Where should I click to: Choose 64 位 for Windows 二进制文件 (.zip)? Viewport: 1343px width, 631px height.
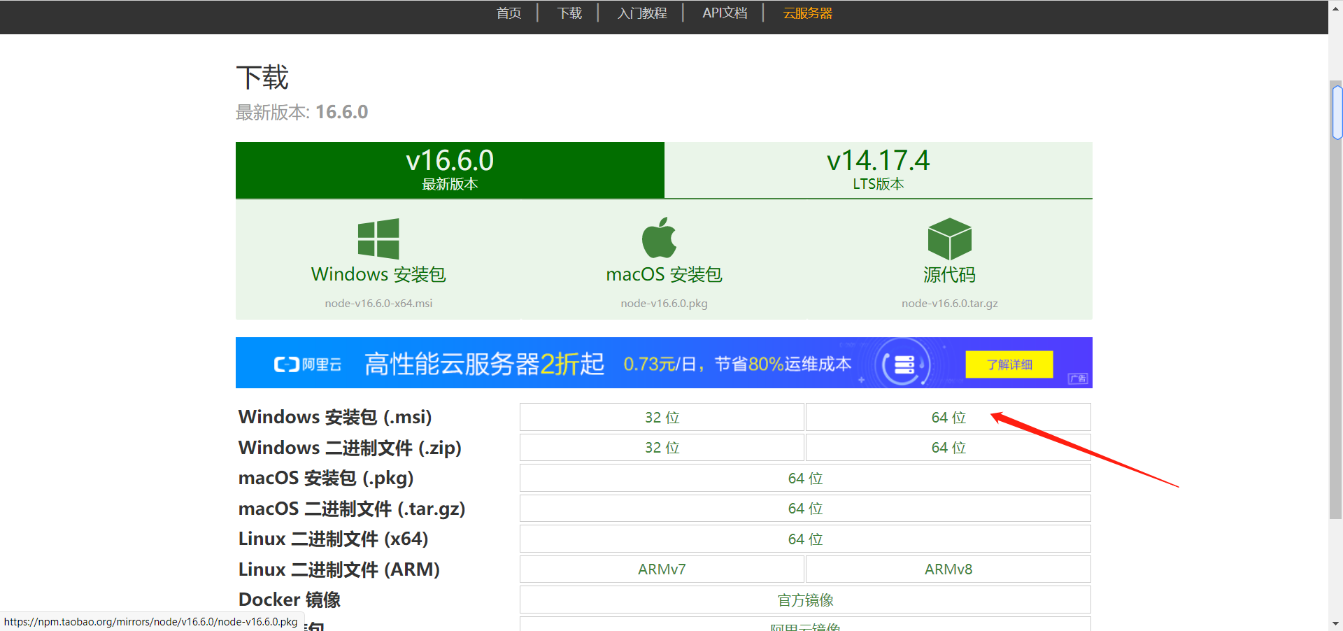(948, 448)
